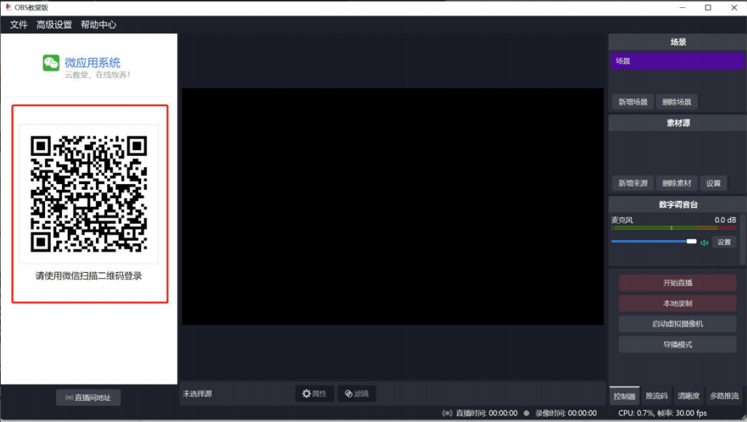This screenshot has height=422, width=747.
Task: Mute the microphone using the speaker icon
Action: [x=703, y=242]
